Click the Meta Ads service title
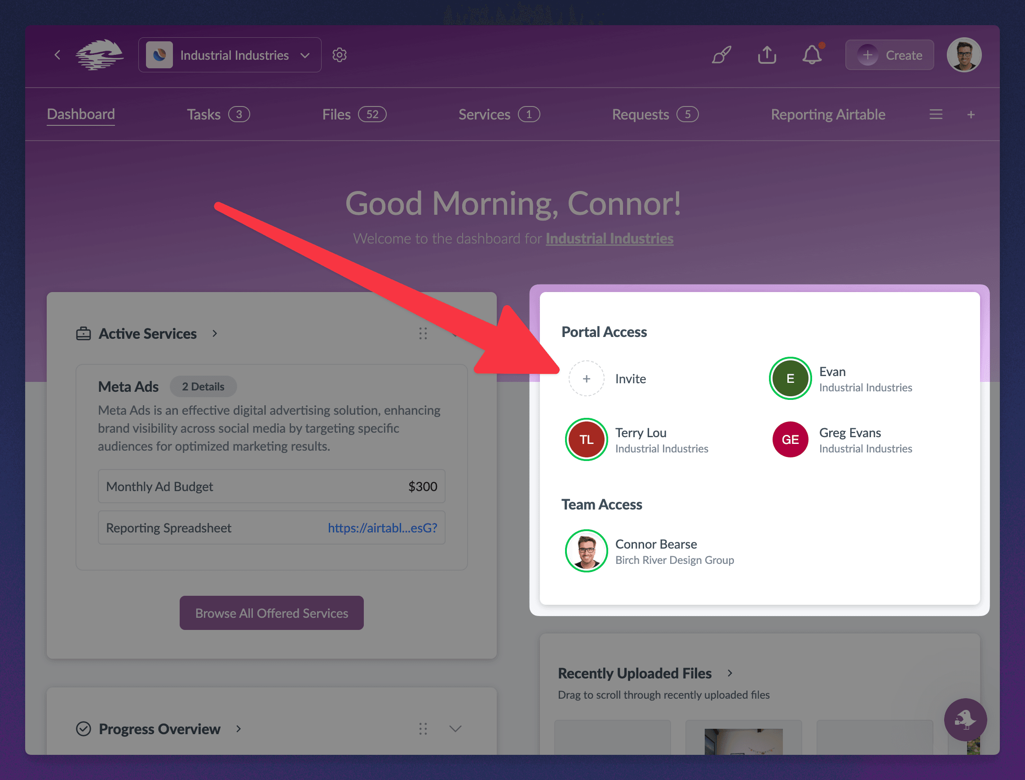 [128, 387]
